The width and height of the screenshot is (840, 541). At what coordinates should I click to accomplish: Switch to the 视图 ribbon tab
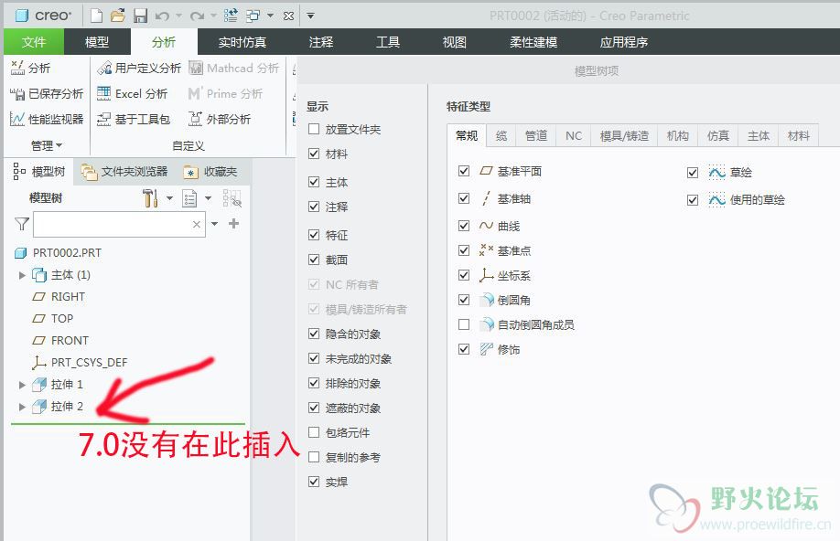pyautogui.click(x=454, y=42)
